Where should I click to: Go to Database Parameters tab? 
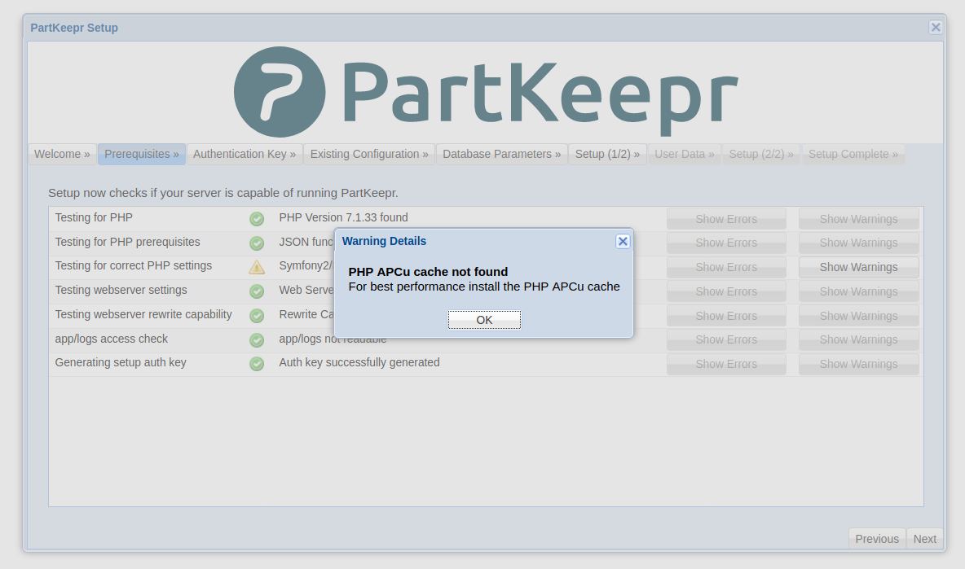(501, 154)
